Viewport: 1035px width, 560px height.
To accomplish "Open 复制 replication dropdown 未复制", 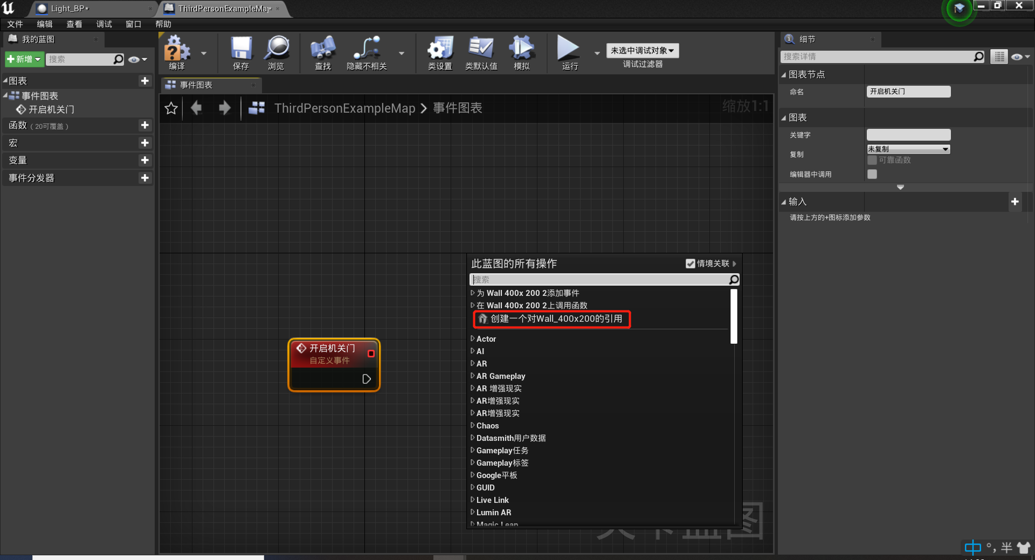I will tap(908, 149).
